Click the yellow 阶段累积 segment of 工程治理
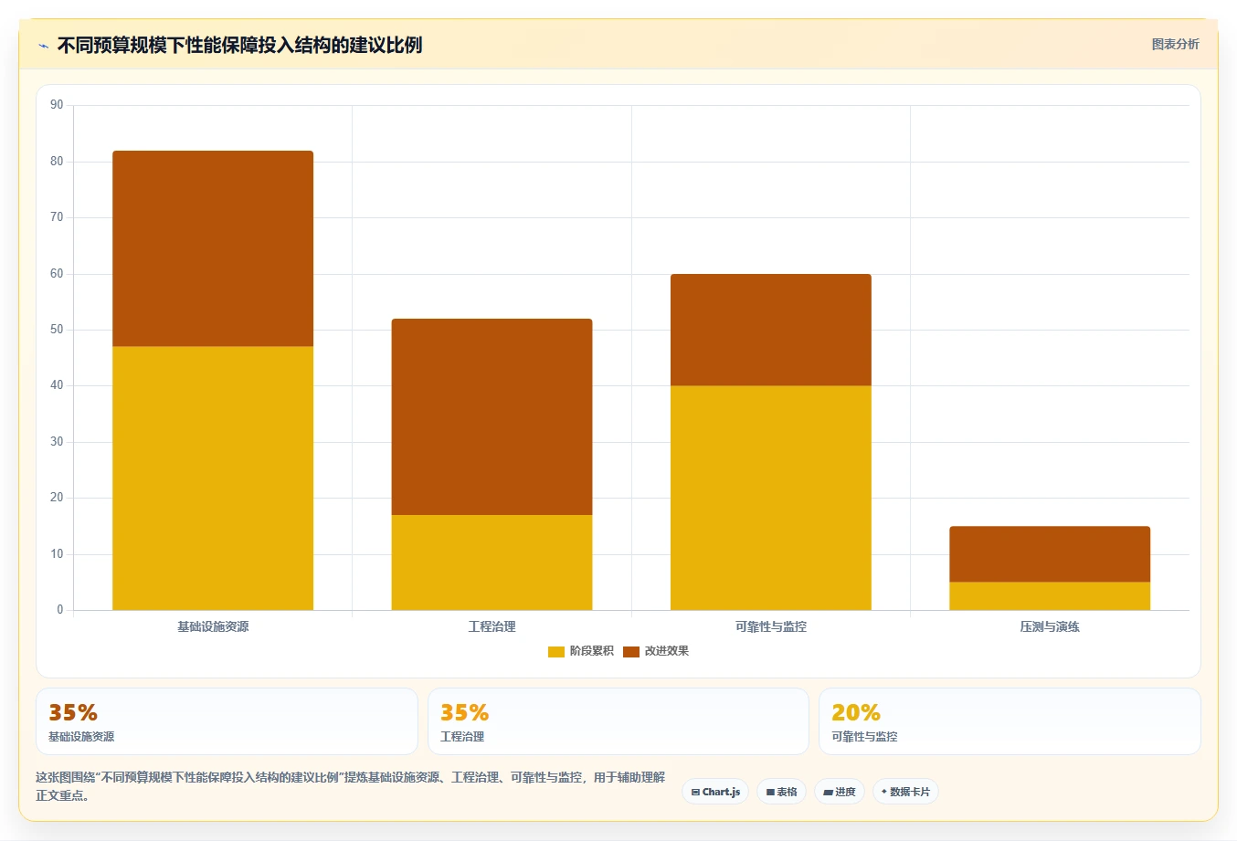Viewport: 1237px width, 841px height. [492, 562]
